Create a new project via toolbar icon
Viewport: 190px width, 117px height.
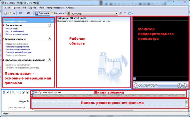pyautogui.click(x=5, y=13)
